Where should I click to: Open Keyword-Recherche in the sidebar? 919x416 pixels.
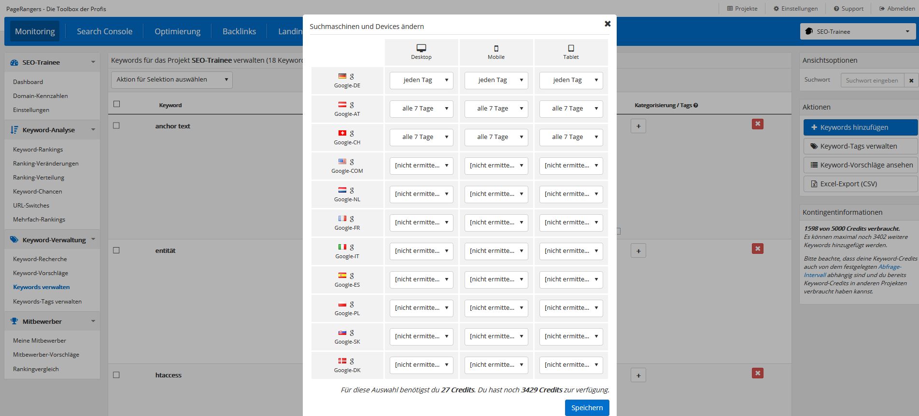(40, 259)
